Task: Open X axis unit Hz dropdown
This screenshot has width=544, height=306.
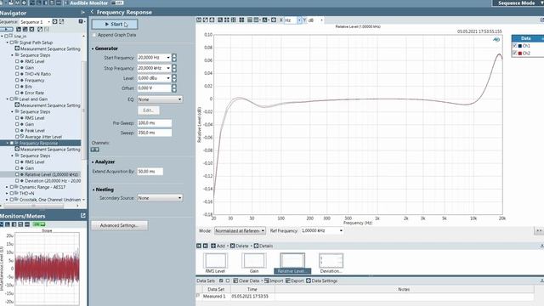Action: pyautogui.click(x=299, y=20)
